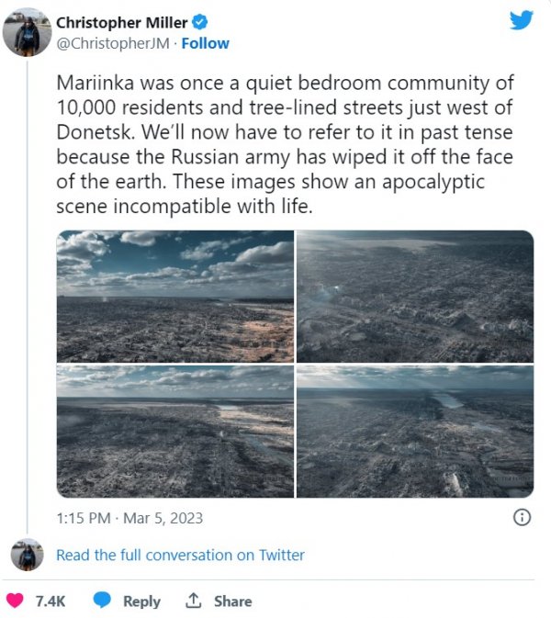Open the 1:15 PM Mar 5, 2023 timestamp
Image resolution: width=551 pixels, height=618 pixels.
[x=129, y=518]
